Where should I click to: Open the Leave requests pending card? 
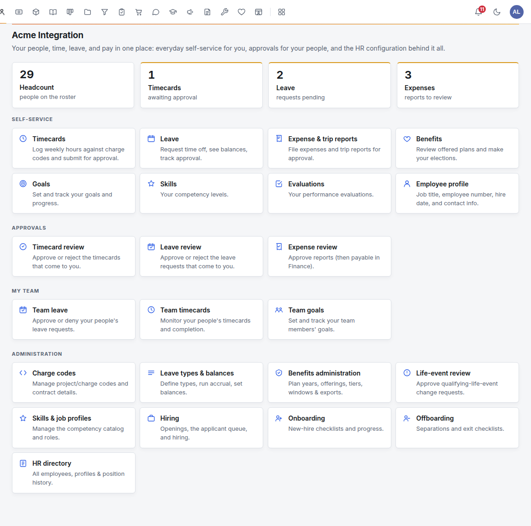pos(330,85)
